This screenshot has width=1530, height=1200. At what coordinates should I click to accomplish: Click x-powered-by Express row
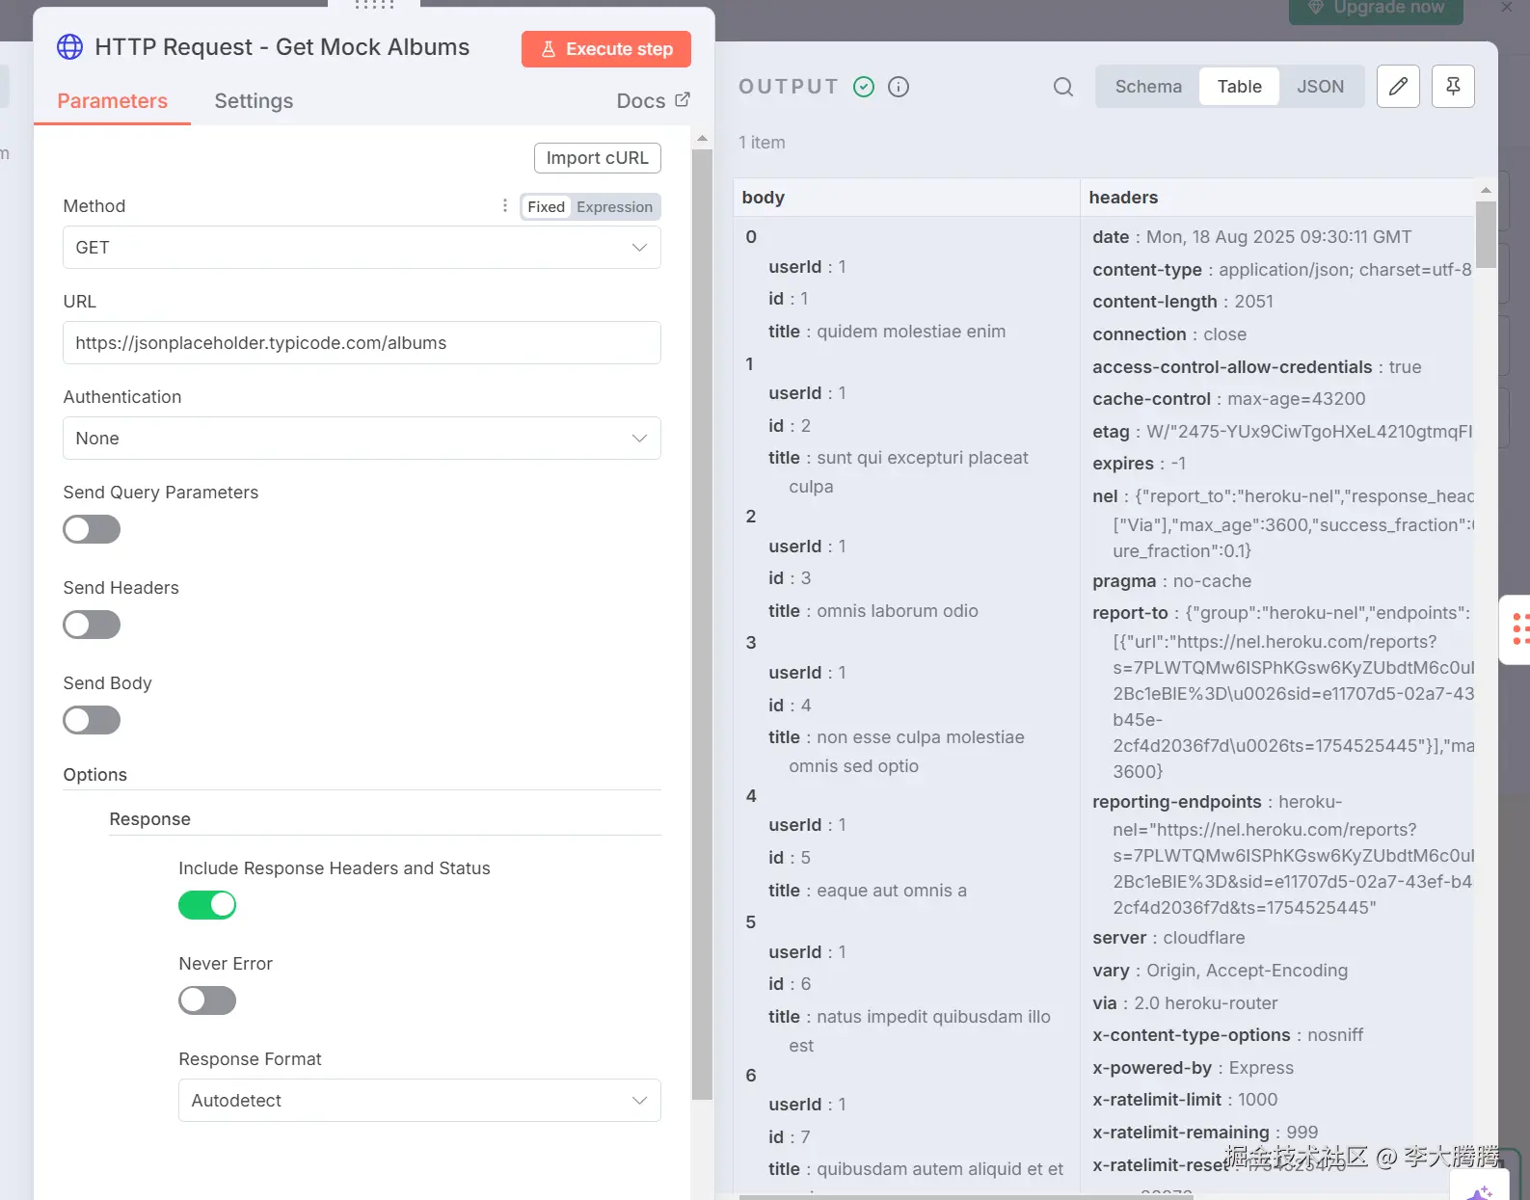coord(1194,1068)
